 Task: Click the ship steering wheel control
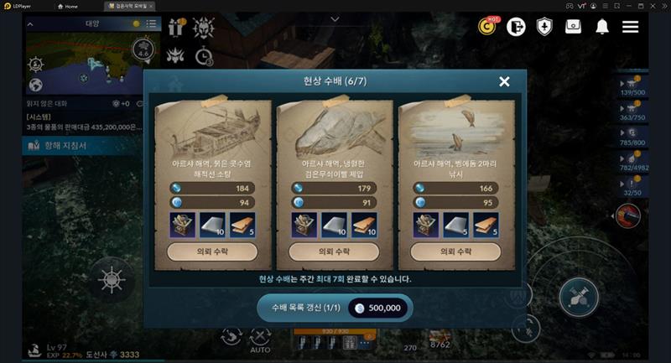112,280
